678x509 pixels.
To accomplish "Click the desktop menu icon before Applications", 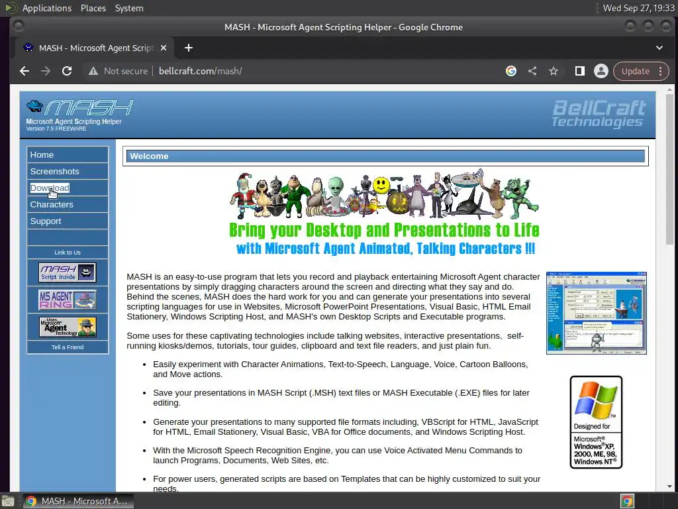I will (x=11, y=8).
